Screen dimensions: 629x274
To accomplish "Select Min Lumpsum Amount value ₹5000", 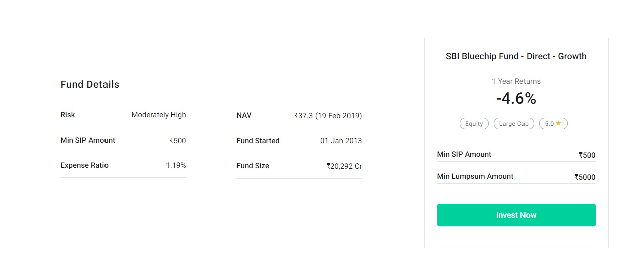I will coord(585,177).
